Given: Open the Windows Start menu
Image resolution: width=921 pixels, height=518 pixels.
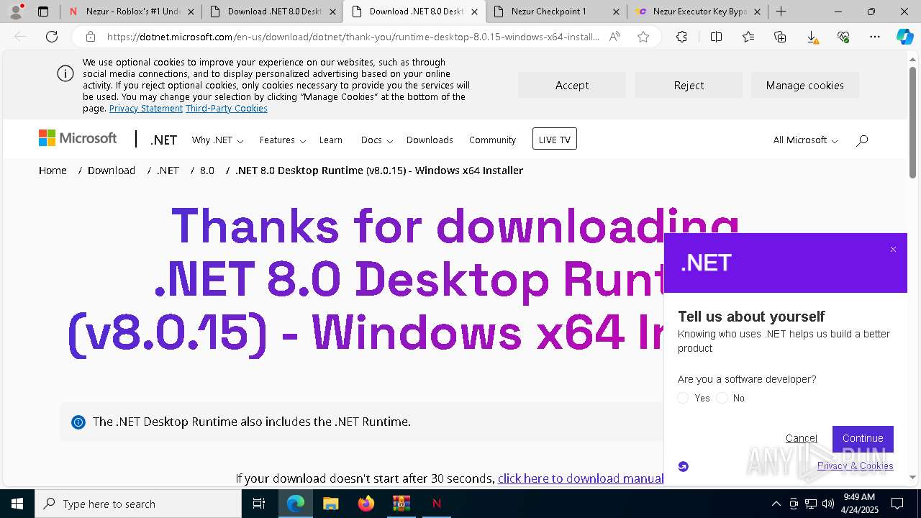Looking at the screenshot, I should (17, 504).
